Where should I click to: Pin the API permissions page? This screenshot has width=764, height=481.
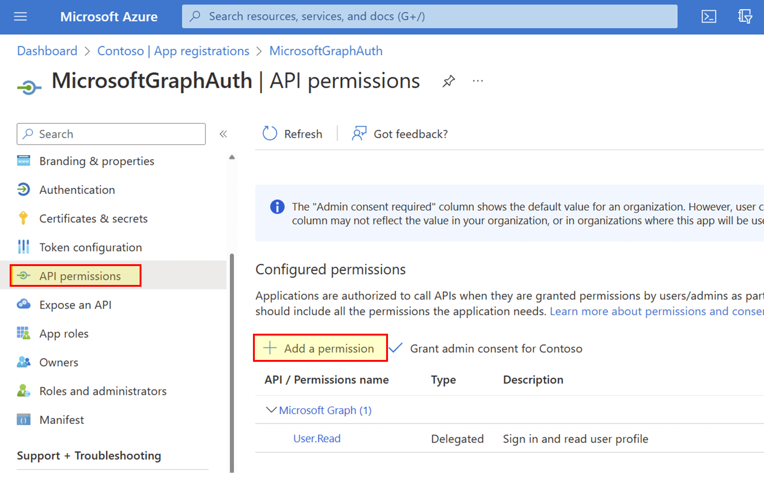pos(448,81)
